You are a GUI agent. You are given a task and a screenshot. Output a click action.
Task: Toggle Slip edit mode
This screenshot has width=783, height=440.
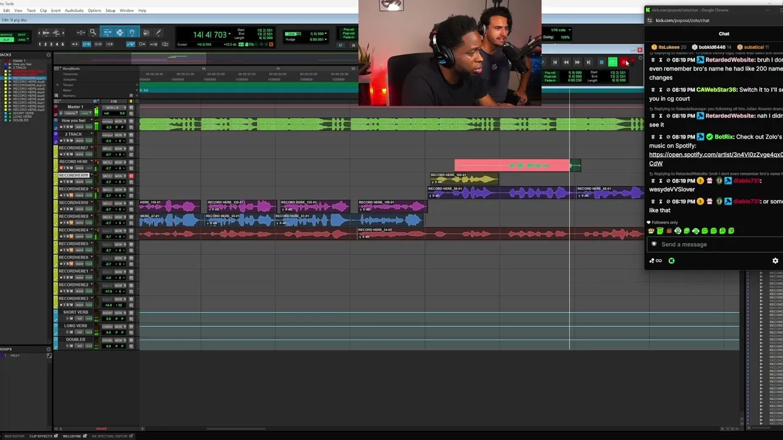coord(7,40)
